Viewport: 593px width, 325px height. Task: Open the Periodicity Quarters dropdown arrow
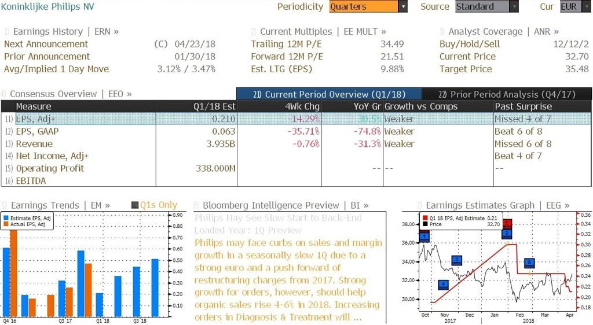[x=403, y=7]
